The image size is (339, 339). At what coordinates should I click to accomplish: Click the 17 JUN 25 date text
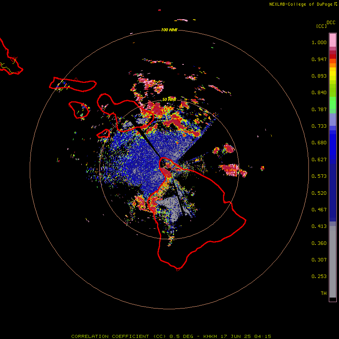click(x=236, y=336)
